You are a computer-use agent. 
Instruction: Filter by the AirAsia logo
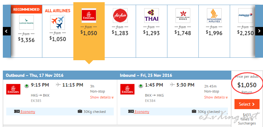tap(120, 15)
